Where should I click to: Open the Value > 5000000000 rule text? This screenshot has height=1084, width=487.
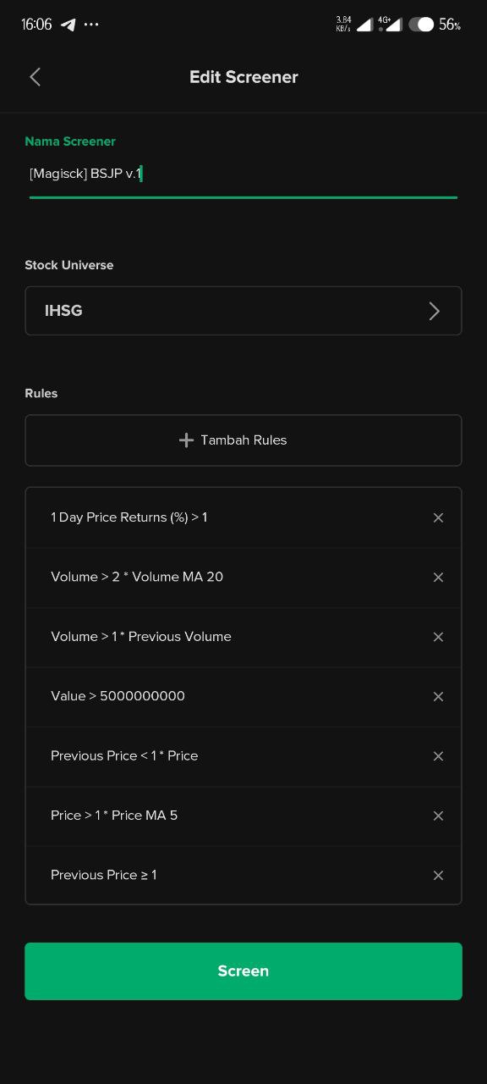click(118, 696)
